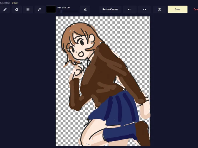This screenshot has width=198, height=148.
Task: Redo the last undone stroke
Action: [x=145, y=9]
